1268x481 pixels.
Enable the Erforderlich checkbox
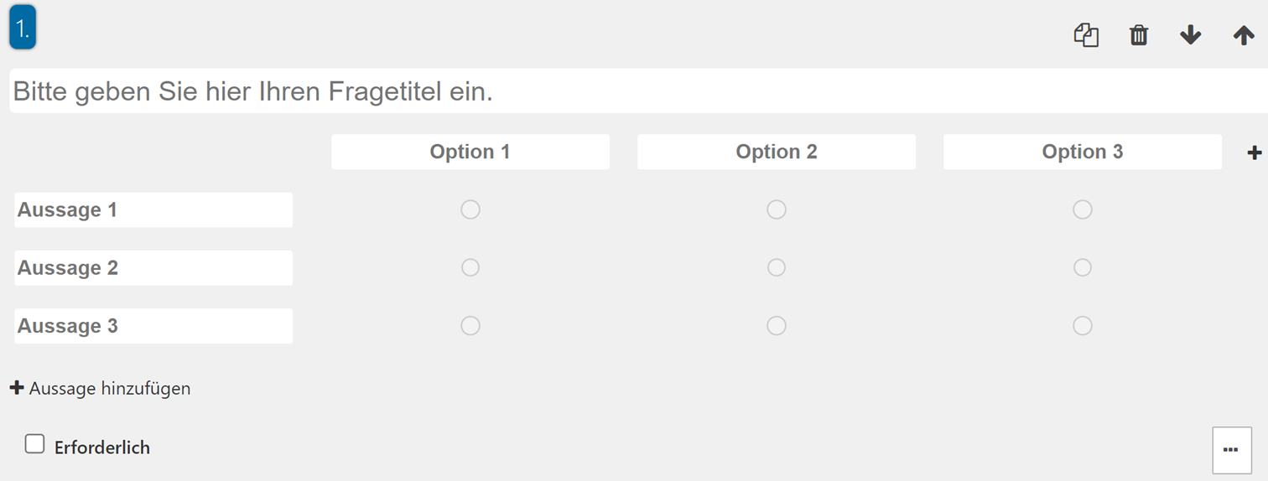(34, 444)
